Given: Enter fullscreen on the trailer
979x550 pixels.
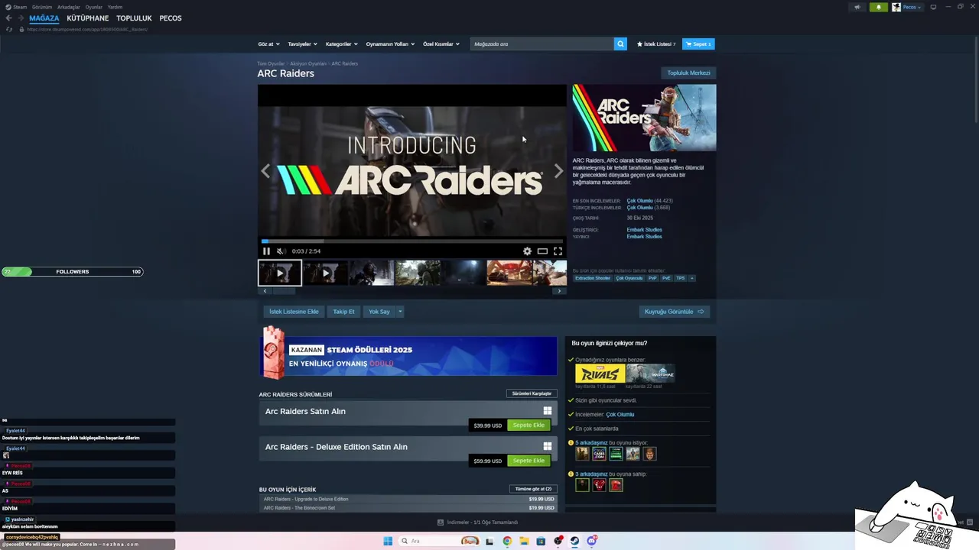Looking at the screenshot, I should tap(558, 251).
